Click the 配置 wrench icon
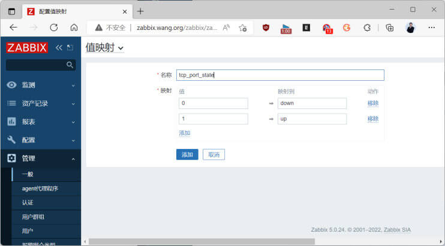This screenshot has width=445, height=246. [x=11, y=140]
